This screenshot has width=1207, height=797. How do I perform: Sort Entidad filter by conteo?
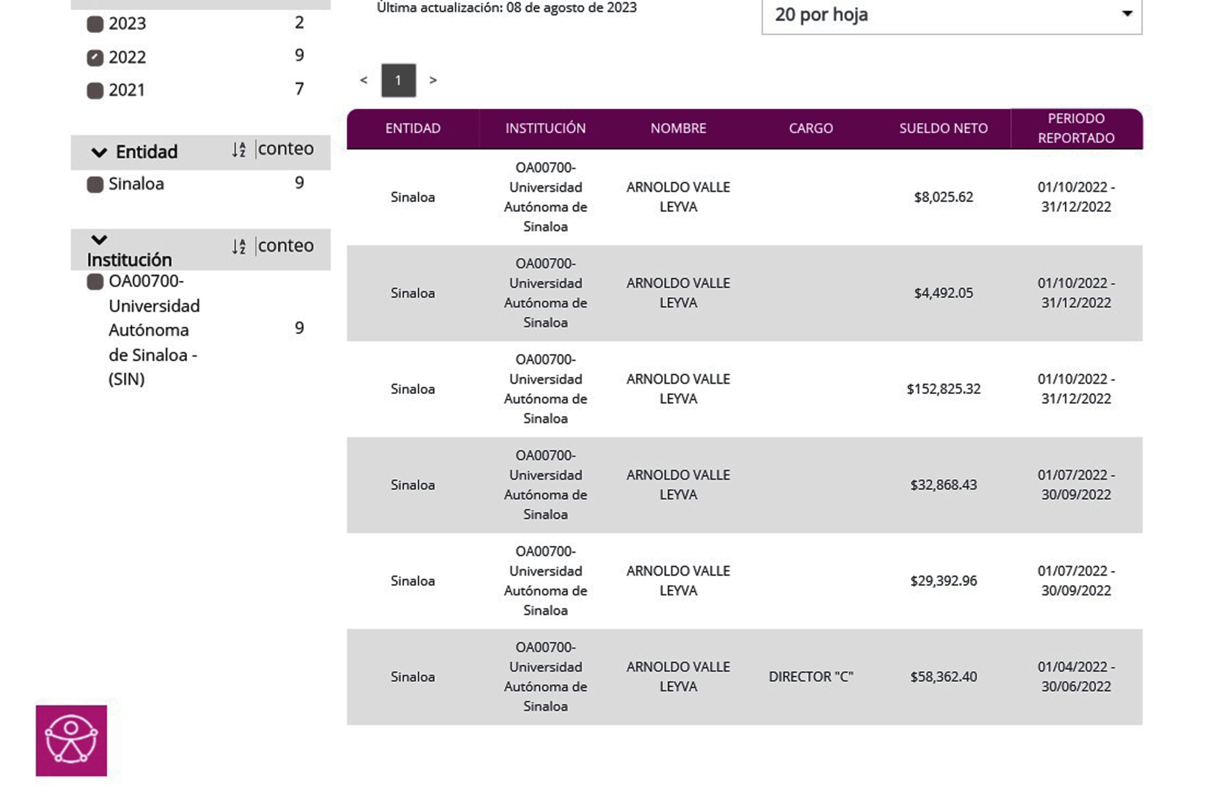click(285, 148)
